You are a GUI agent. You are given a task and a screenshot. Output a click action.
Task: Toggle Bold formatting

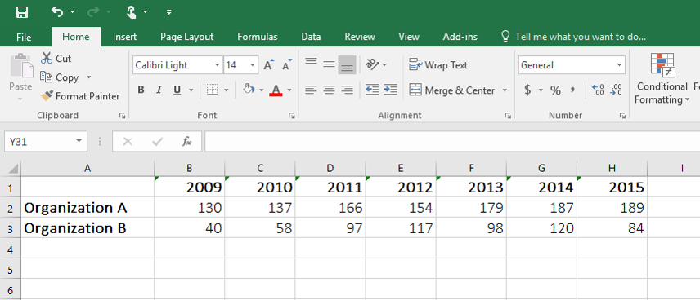click(141, 90)
